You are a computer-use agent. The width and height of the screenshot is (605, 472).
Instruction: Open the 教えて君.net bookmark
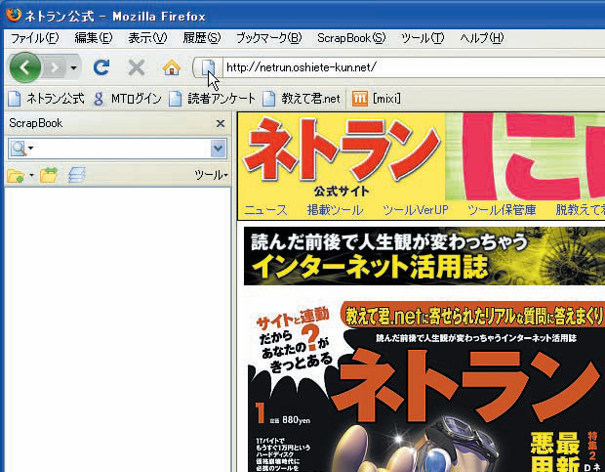[302, 99]
